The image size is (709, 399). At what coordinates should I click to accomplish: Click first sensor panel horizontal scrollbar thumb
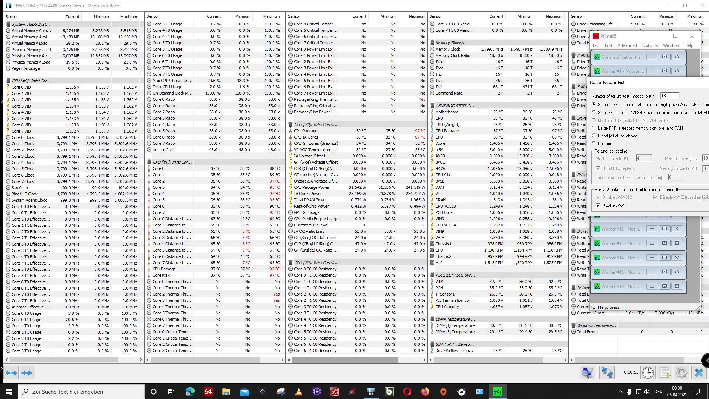[x=64, y=359]
